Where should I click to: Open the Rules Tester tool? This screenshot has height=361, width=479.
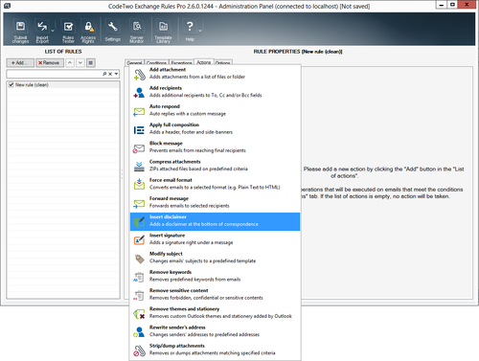point(68,32)
